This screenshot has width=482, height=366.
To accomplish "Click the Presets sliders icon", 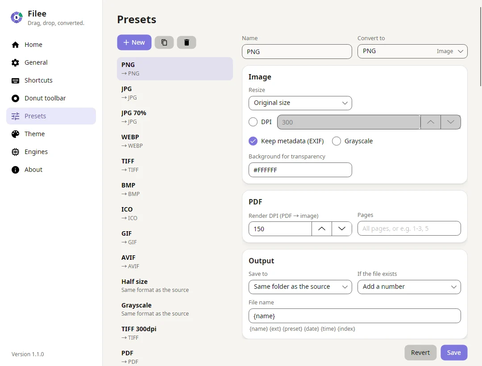I will click(15, 116).
